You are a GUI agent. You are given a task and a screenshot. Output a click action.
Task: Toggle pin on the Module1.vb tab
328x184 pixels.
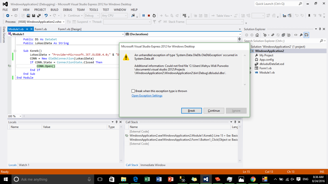coord(27,29)
